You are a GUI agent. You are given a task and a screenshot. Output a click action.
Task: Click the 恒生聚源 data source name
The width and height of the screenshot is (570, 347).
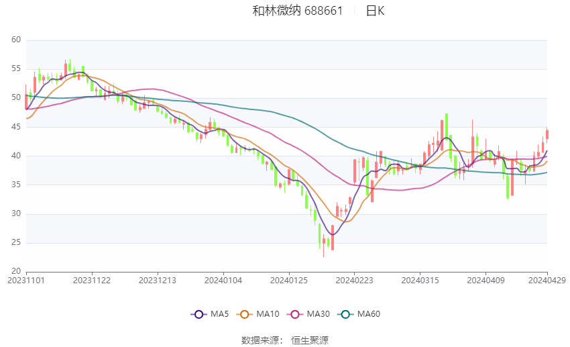[x=310, y=340]
